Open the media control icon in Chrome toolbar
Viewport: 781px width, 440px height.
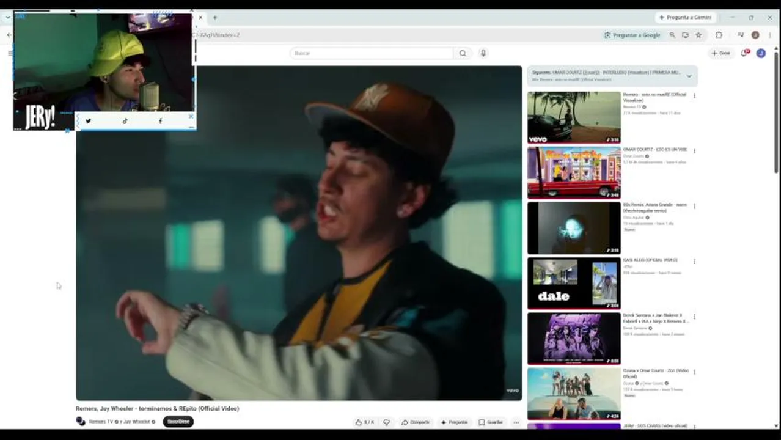741,35
